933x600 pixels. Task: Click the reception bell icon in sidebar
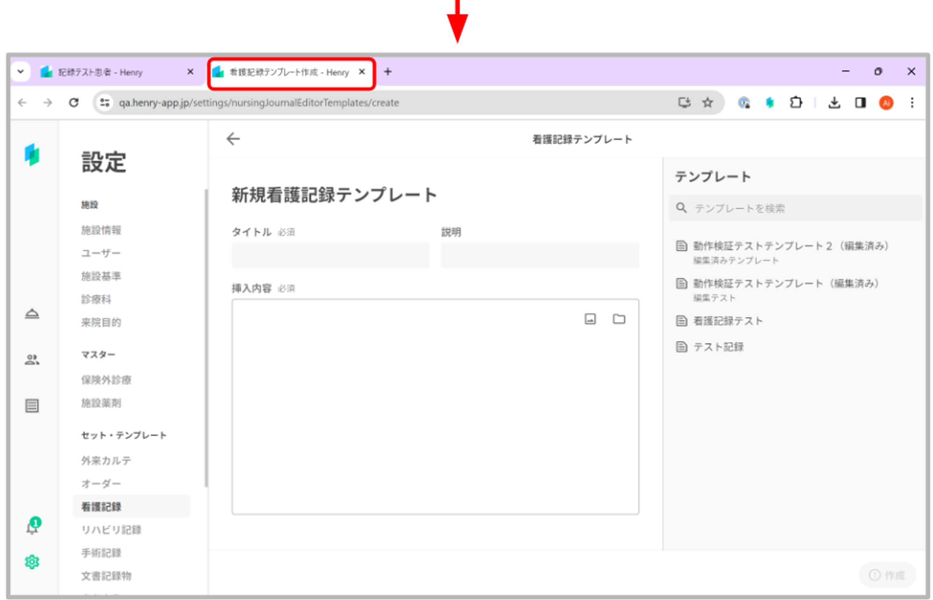(32, 314)
